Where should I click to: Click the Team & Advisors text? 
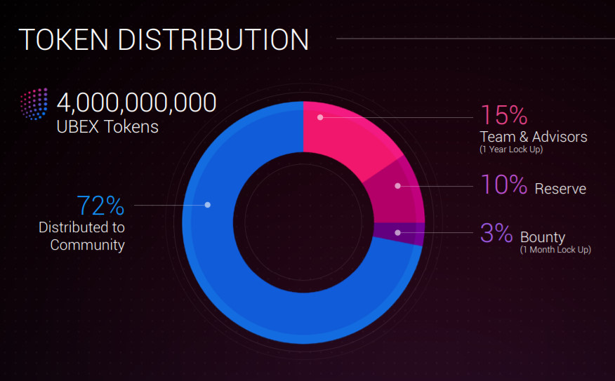point(534,137)
